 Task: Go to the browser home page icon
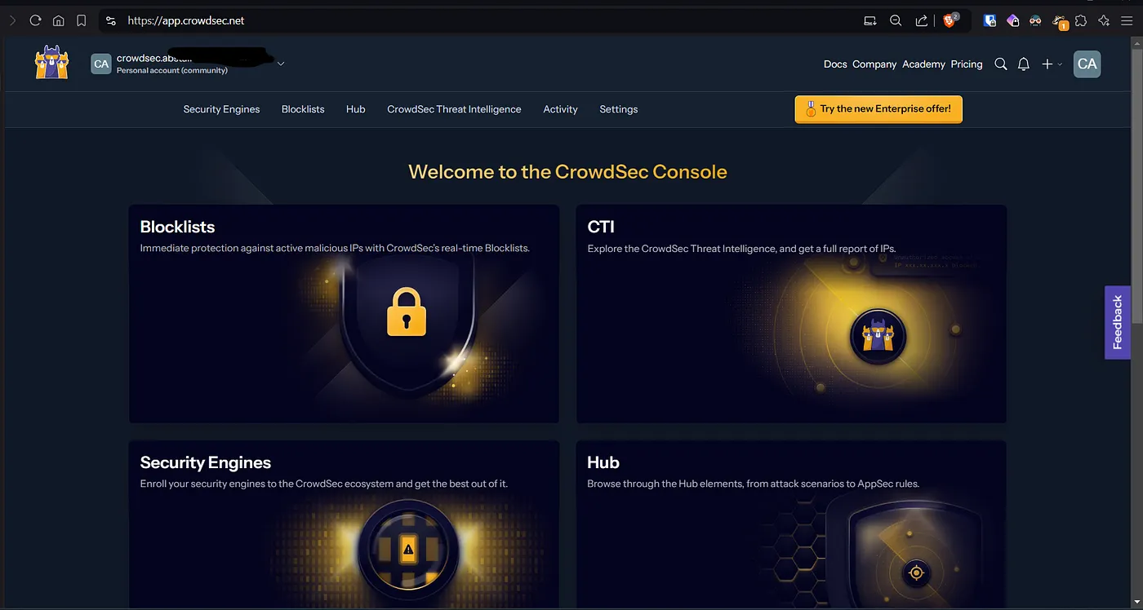point(58,20)
